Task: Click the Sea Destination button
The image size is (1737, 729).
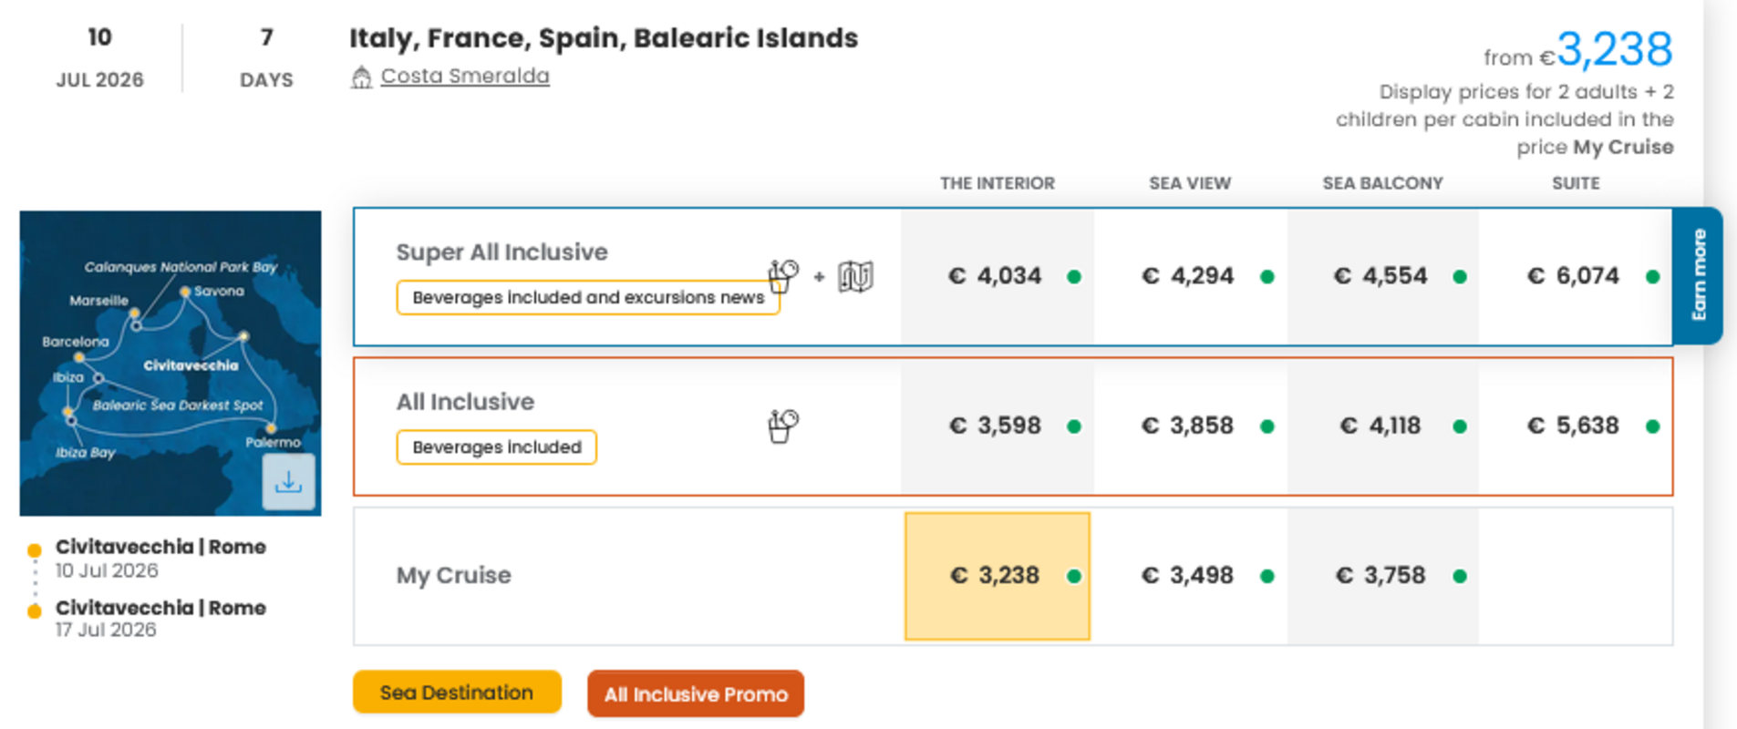Action: tap(457, 693)
